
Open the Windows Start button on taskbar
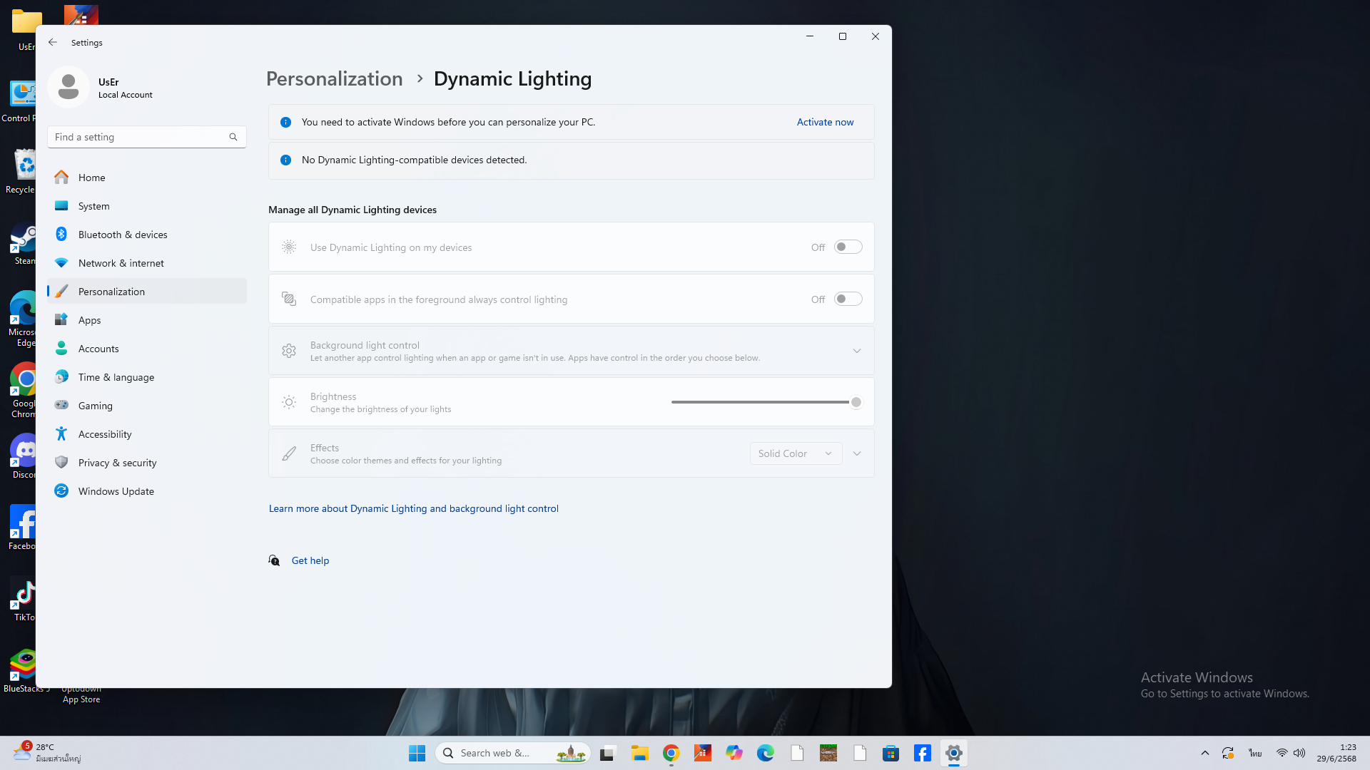[x=417, y=753]
